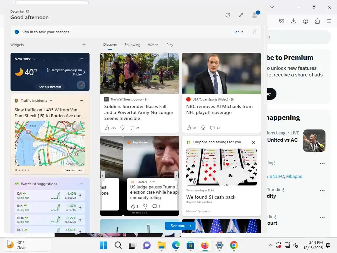Image resolution: width=337 pixels, height=253 pixels.
Task: Refresh the widgets feed
Action: [228, 15]
